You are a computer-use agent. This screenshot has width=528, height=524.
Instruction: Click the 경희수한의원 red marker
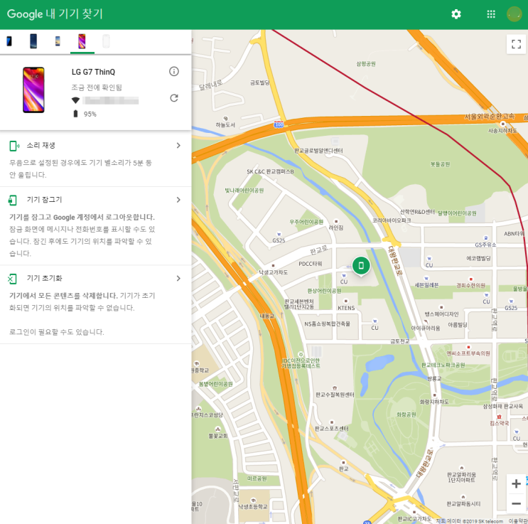[470, 279]
